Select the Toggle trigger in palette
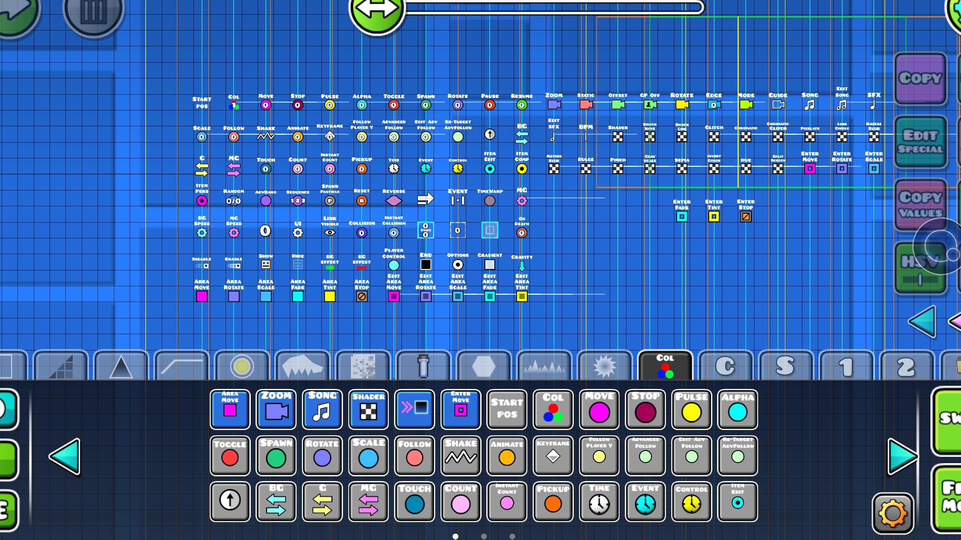This screenshot has height=540, width=961. coord(230,456)
